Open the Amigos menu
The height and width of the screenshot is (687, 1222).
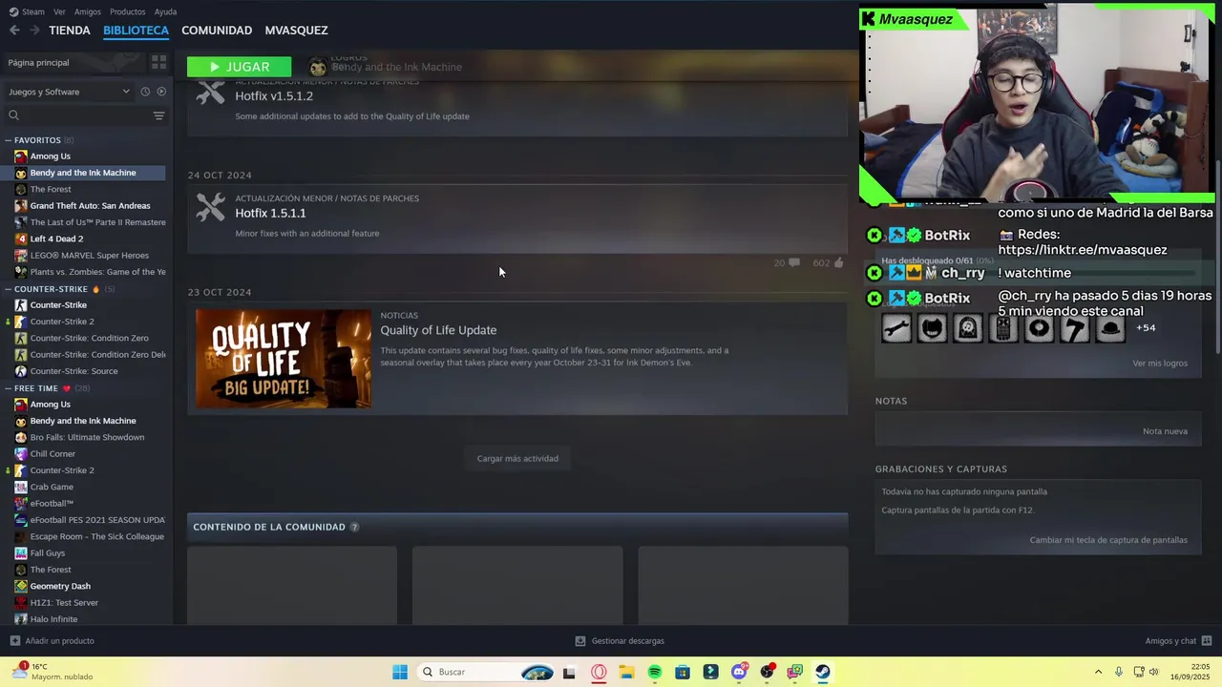click(x=88, y=11)
